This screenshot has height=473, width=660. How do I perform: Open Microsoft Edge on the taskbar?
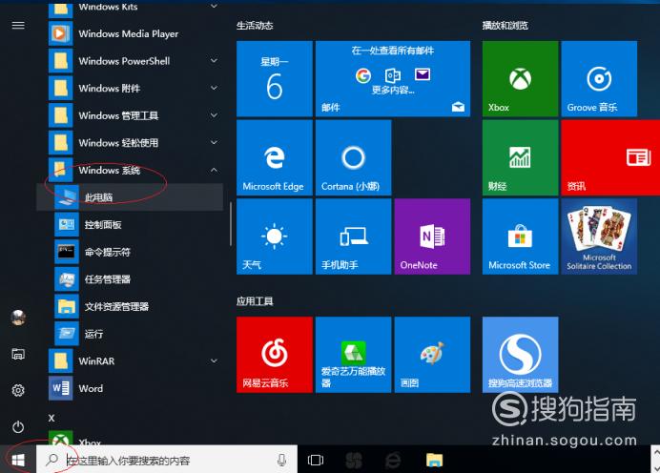pos(393,461)
